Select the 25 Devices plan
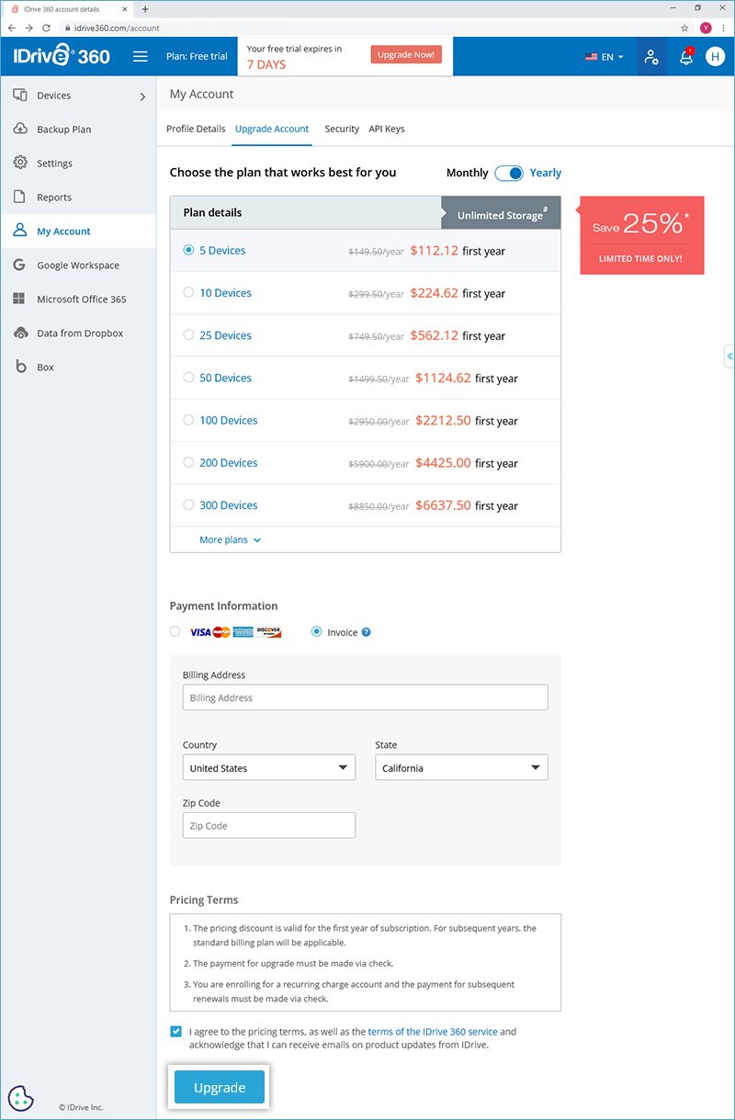 tap(188, 334)
